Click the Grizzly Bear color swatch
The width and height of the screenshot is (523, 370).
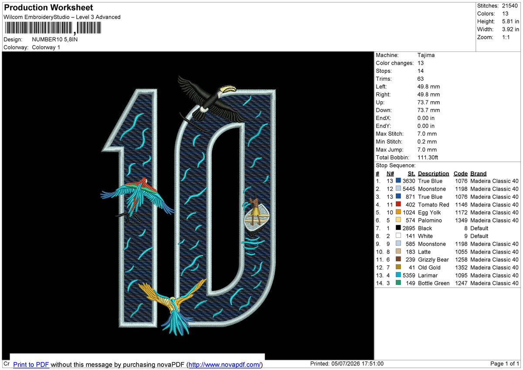click(398, 259)
